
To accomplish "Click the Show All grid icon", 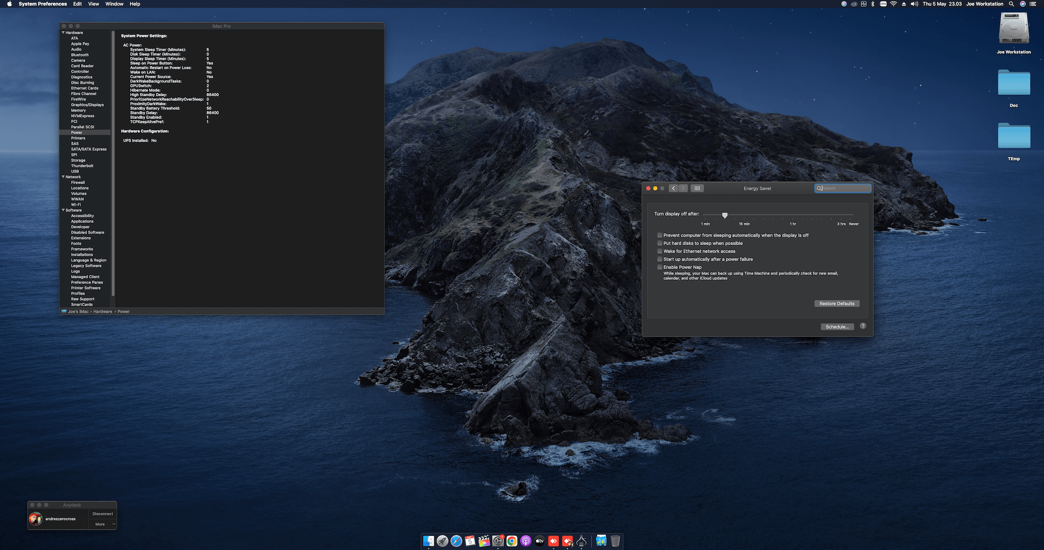I will (x=697, y=189).
